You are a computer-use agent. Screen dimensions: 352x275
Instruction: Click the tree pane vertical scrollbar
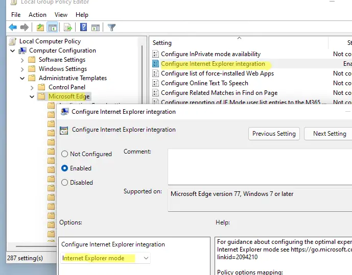click(x=142, y=74)
